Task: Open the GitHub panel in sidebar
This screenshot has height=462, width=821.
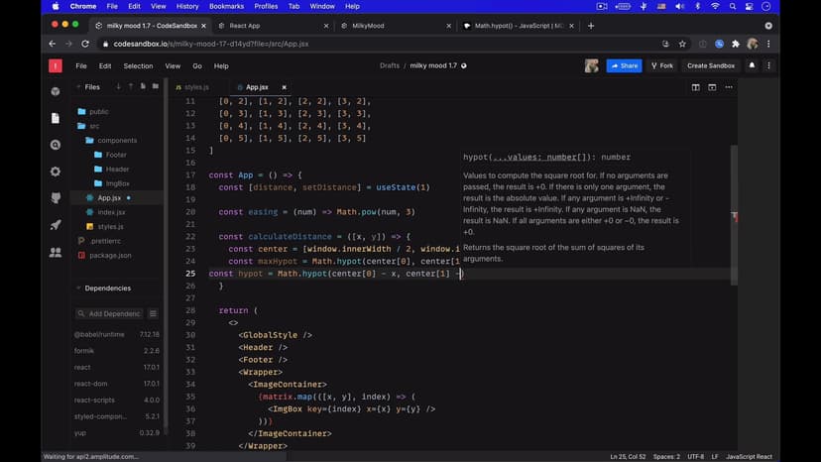Action: coord(56,198)
